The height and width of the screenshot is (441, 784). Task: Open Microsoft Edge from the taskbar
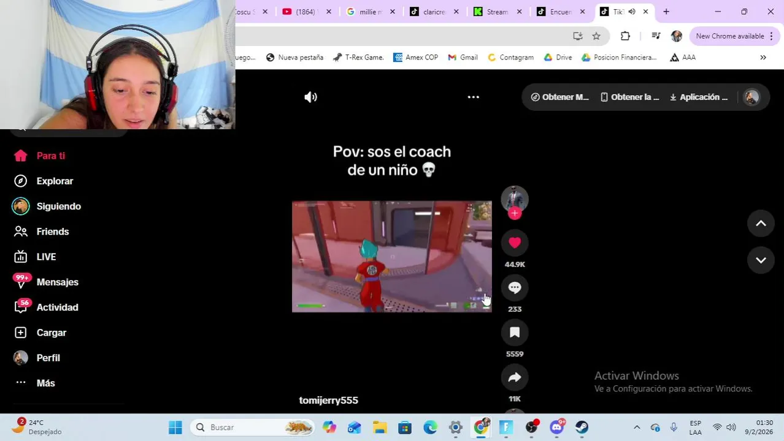click(430, 427)
